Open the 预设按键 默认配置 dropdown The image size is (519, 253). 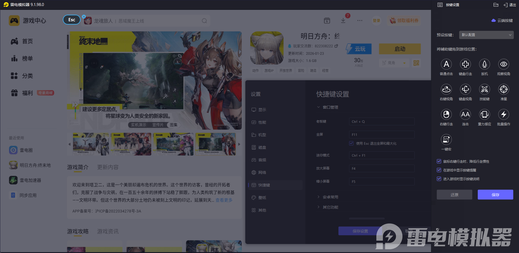[486, 35]
